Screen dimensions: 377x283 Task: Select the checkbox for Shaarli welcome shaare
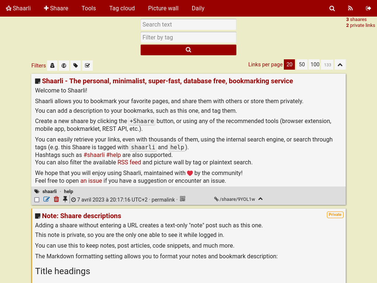(37, 200)
